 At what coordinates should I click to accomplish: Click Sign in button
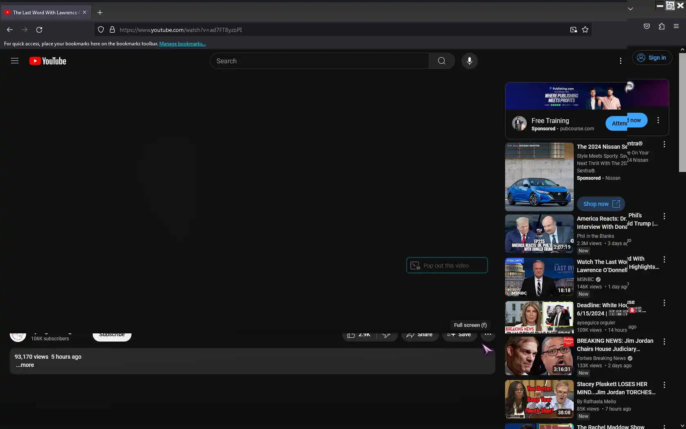(x=652, y=58)
